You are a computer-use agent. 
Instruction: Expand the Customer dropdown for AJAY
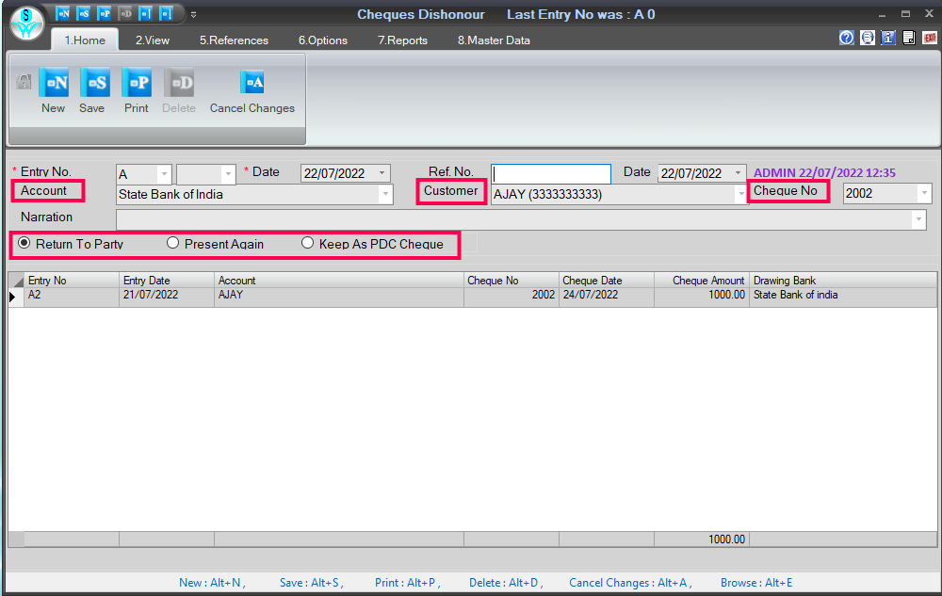tap(740, 193)
